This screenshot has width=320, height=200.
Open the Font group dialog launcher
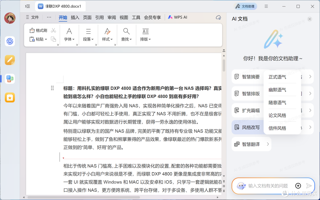(77, 44)
